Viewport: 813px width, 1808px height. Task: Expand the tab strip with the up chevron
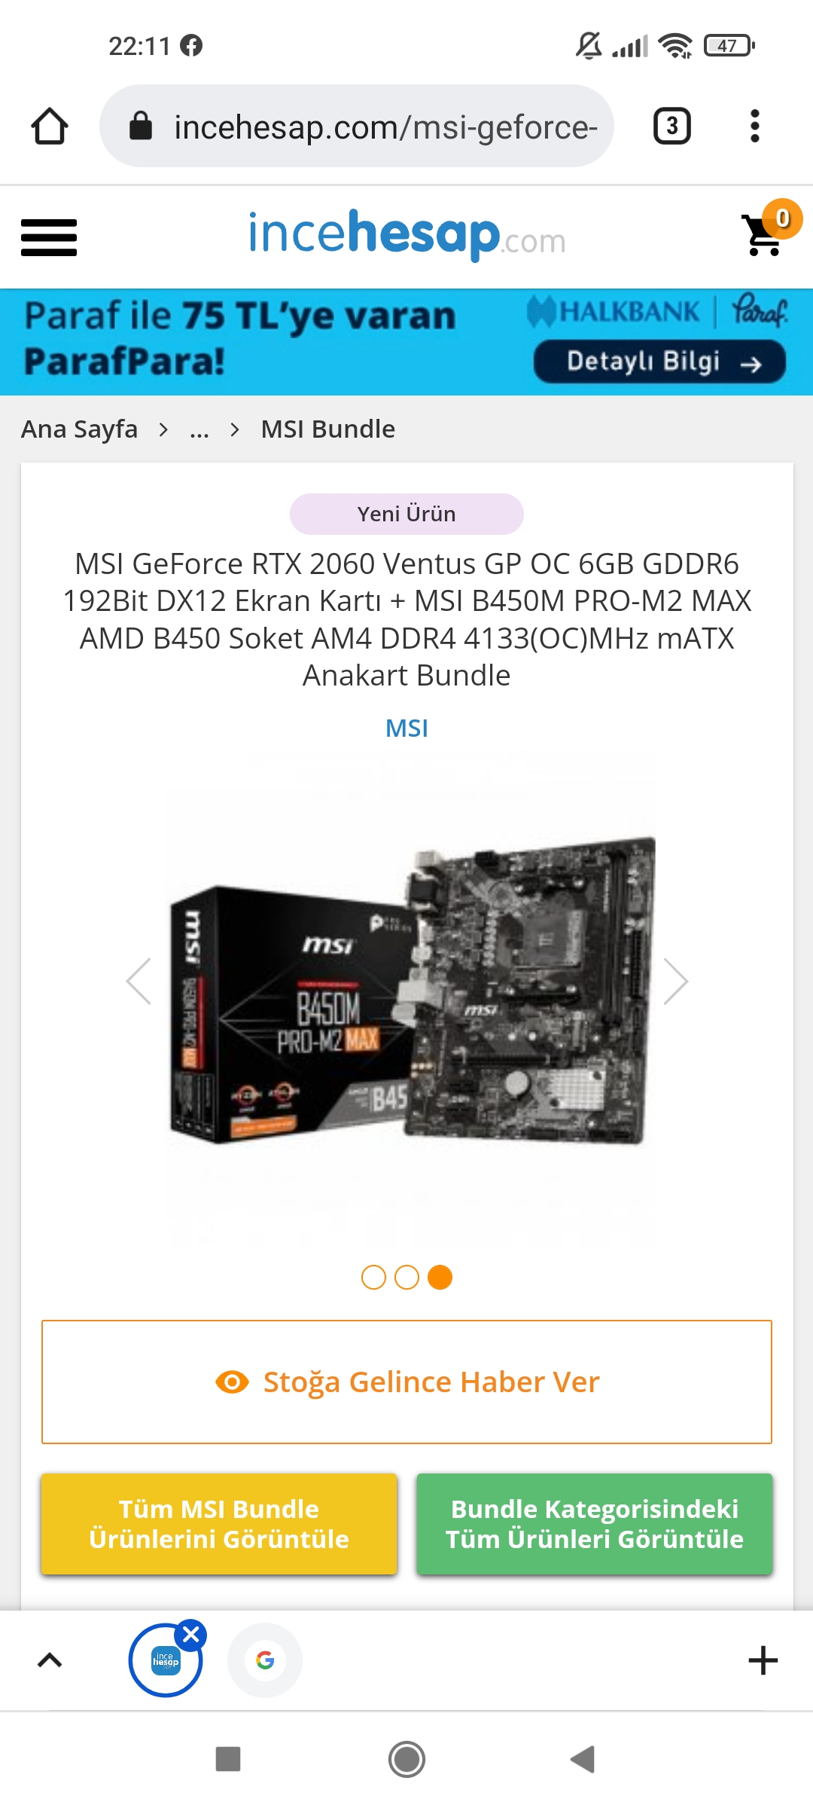[x=50, y=1660]
